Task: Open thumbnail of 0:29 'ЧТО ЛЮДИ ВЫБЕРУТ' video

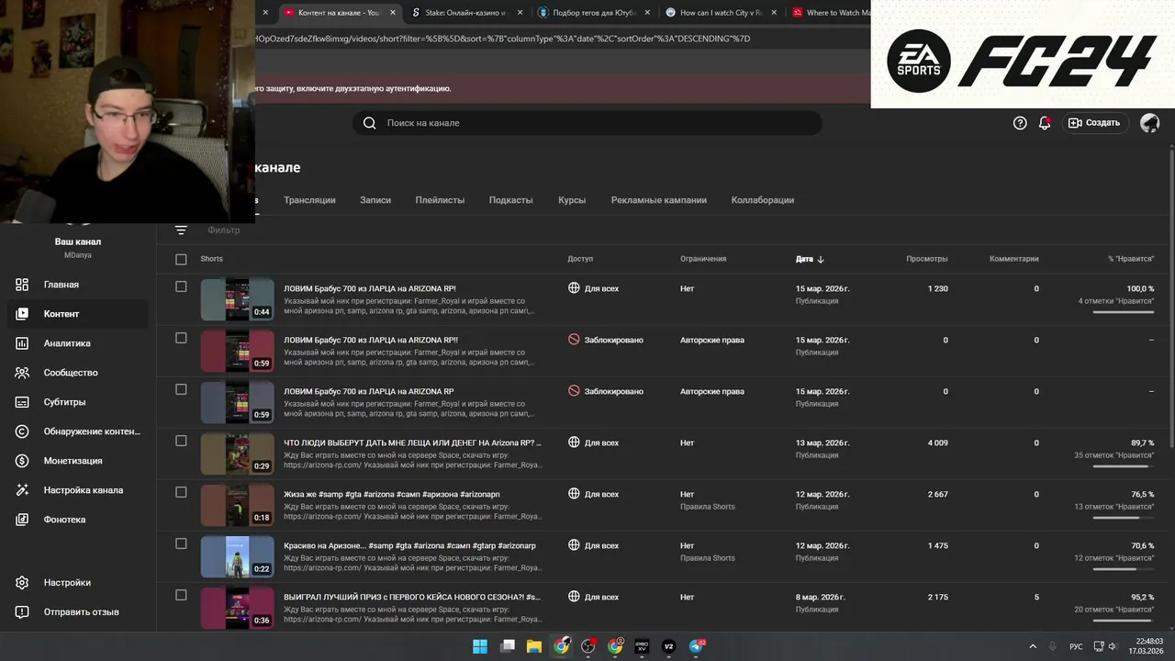Action: point(238,454)
